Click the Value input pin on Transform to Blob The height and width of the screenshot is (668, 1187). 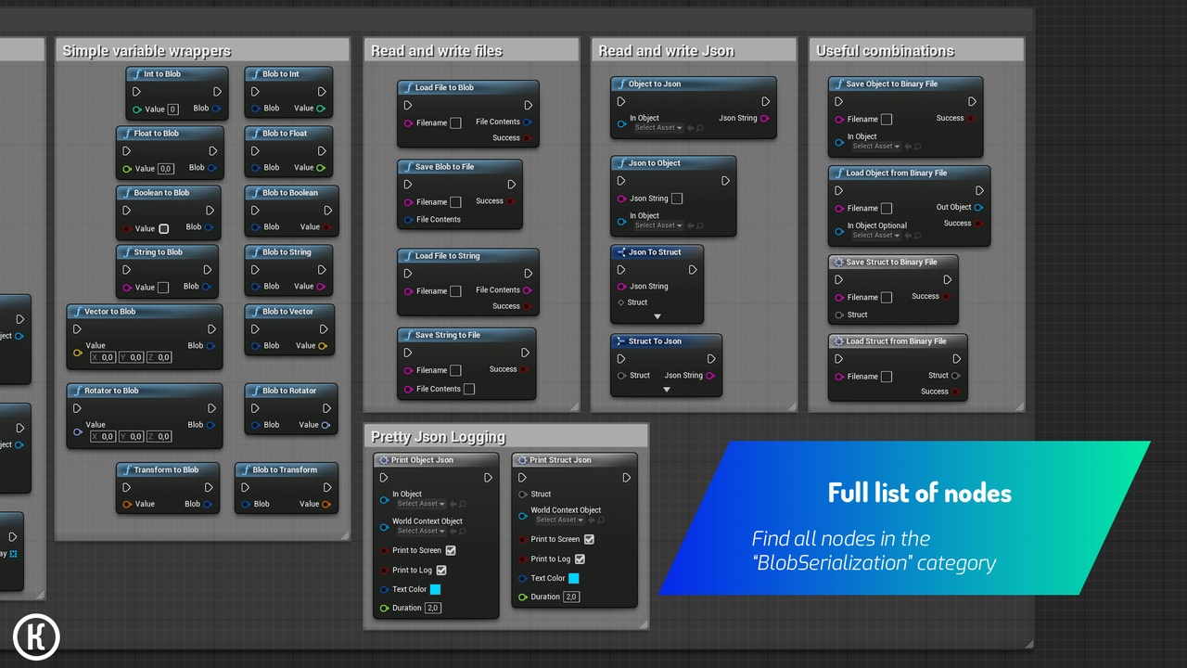point(128,504)
